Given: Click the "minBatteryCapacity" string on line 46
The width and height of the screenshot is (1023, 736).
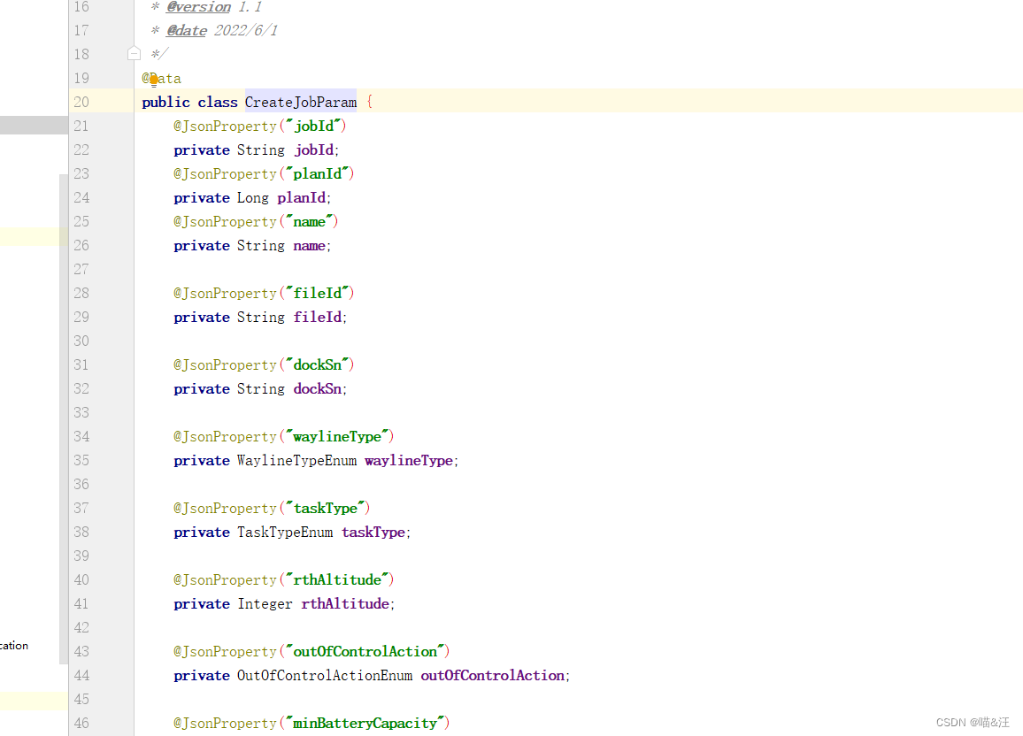Looking at the screenshot, I should pyautogui.click(x=365, y=723).
